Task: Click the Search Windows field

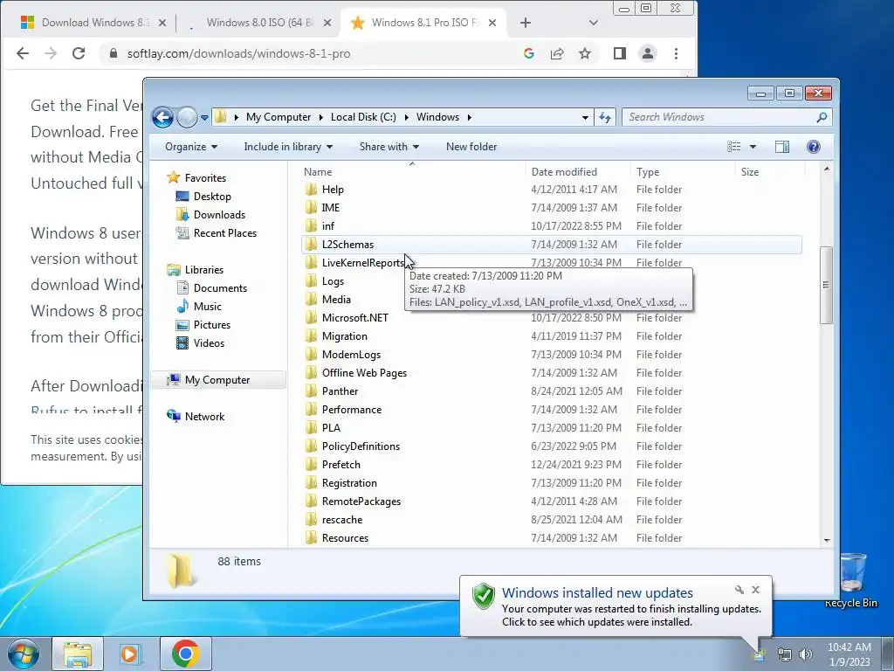Action: [x=726, y=117]
